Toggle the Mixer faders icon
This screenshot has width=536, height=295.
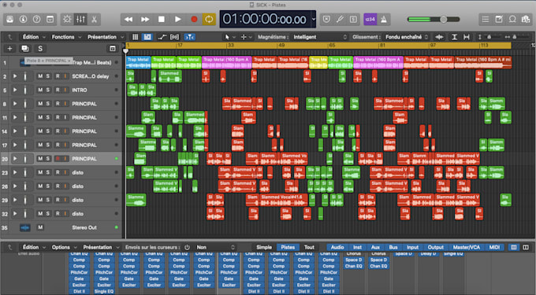click(x=80, y=20)
